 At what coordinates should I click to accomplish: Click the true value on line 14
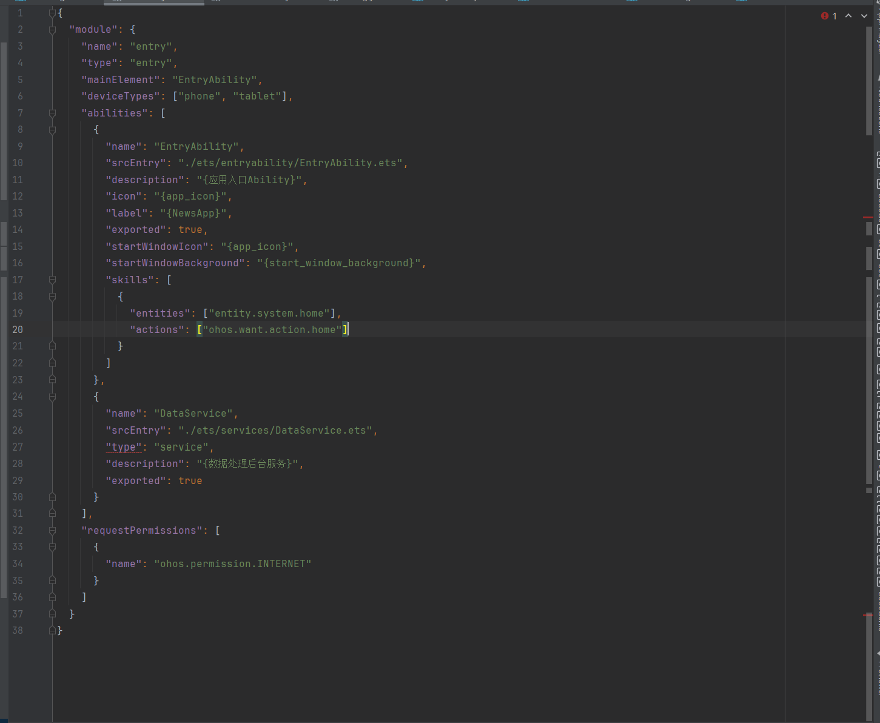click(190, 230)
